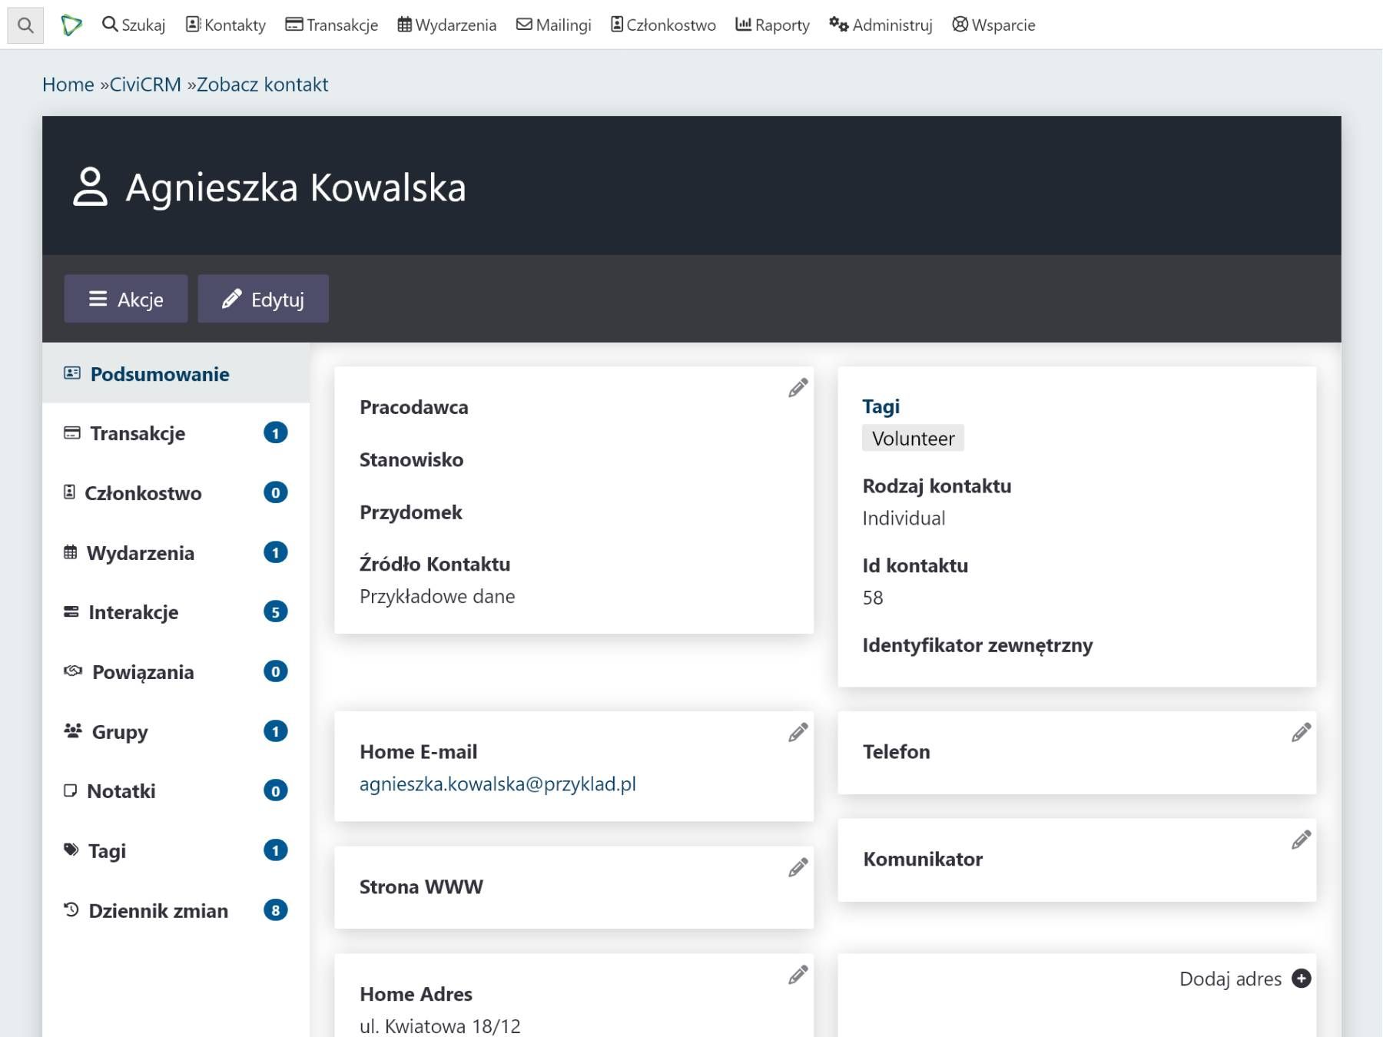Edit the Pracodawca card with its pencil icon
Viewport: 1383px width, 1037px height.
(798, 389)
